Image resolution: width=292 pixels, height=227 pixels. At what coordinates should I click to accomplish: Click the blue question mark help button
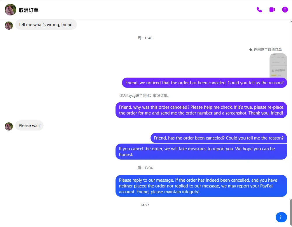click(281, 217)
